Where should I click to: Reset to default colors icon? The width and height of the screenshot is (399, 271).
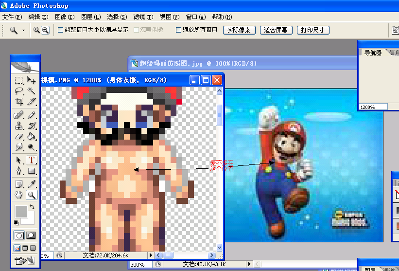pyautogui.click(x=17, y=223)
